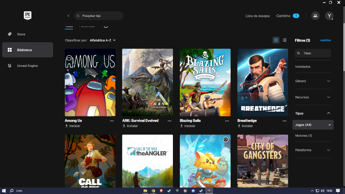Open the City of Gangsters cover
The image size is (345, 194).
(x=263, y=161)
